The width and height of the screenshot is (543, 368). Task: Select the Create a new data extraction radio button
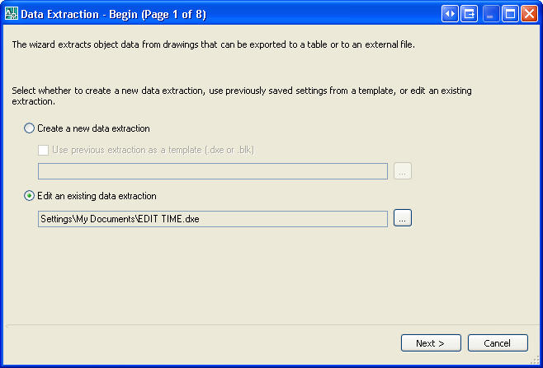[29, 128]
